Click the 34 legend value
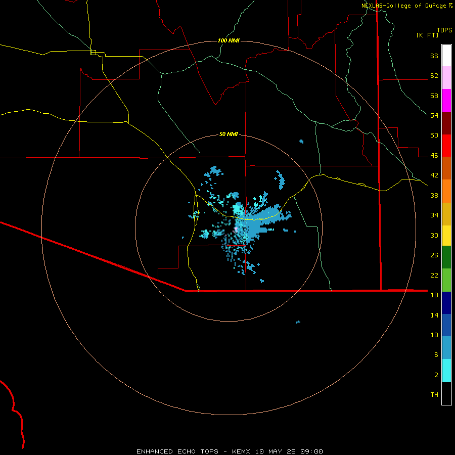455x455 pixels. [434, 215]
